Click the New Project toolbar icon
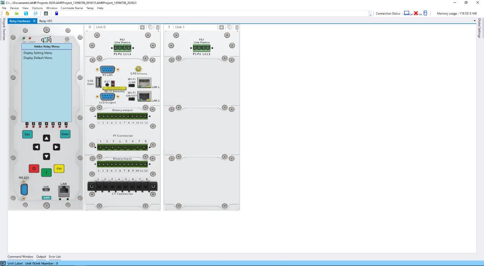Viewport: 484px width, 266px height. 7,13
